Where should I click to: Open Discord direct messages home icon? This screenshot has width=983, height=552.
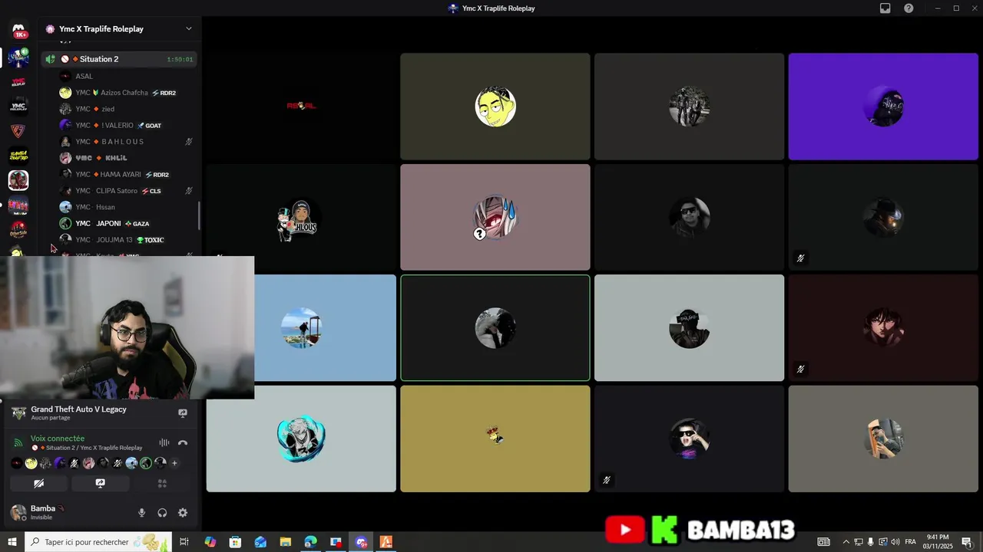[x=18, y=31]
